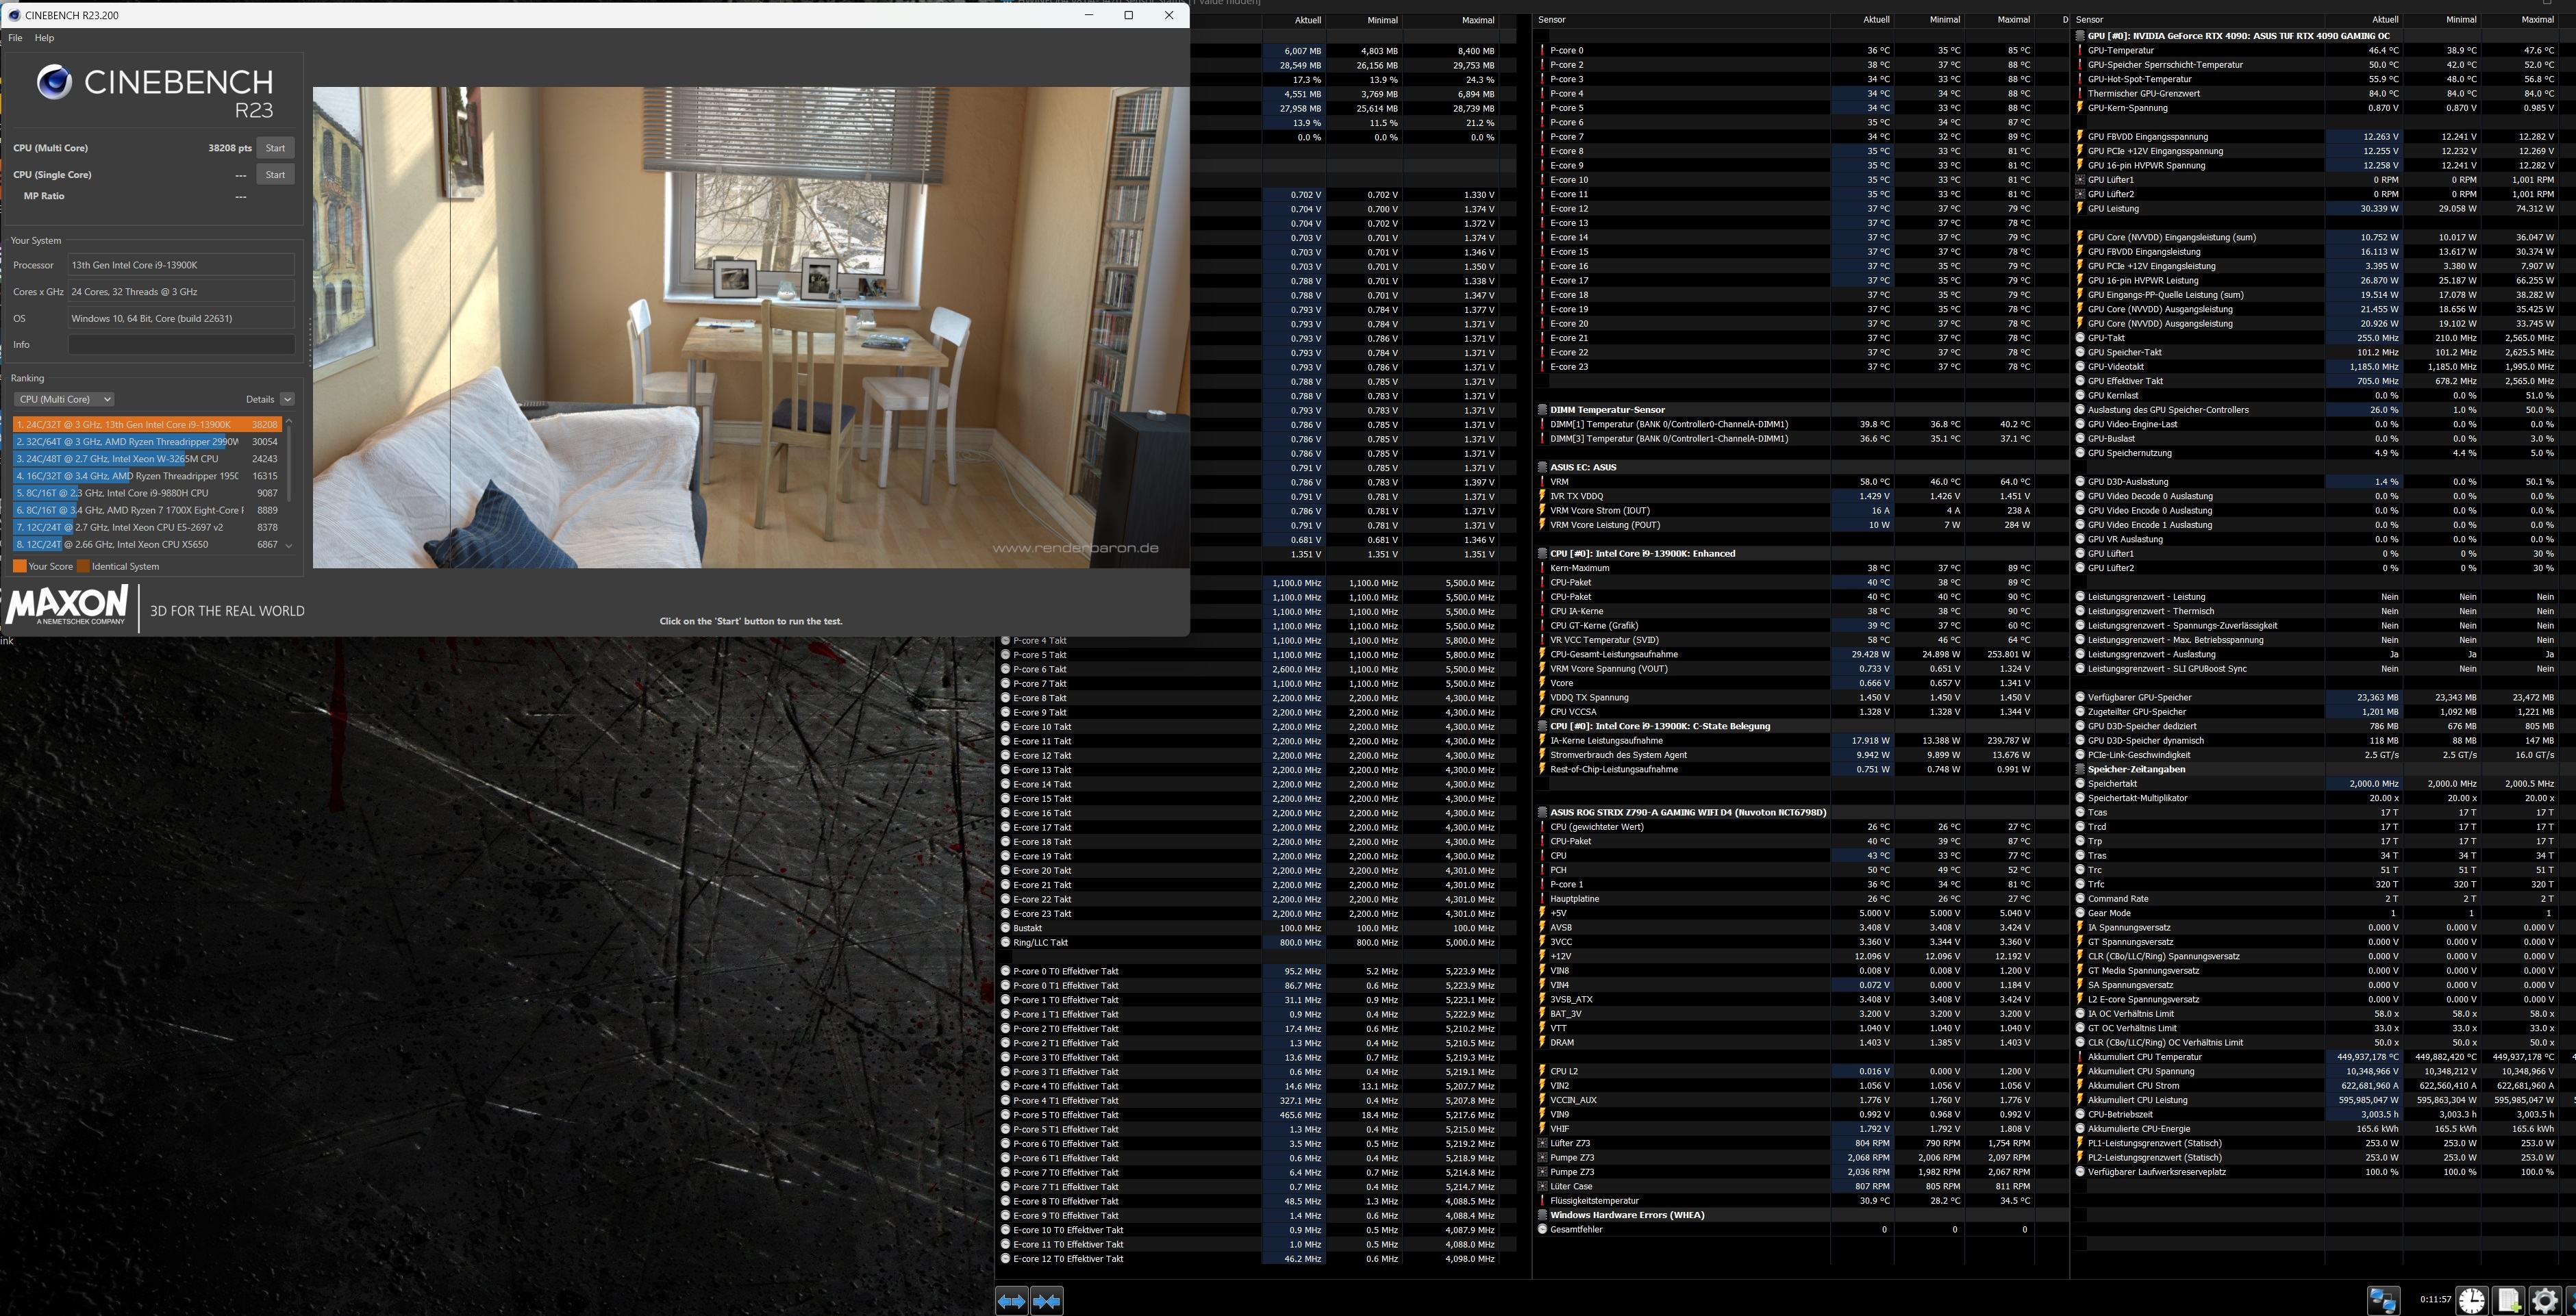This screenshot has height=1316, width=2576.
Task: Open the CPU (Multi Core) ranking dropdown
Action: coord(64,399)
